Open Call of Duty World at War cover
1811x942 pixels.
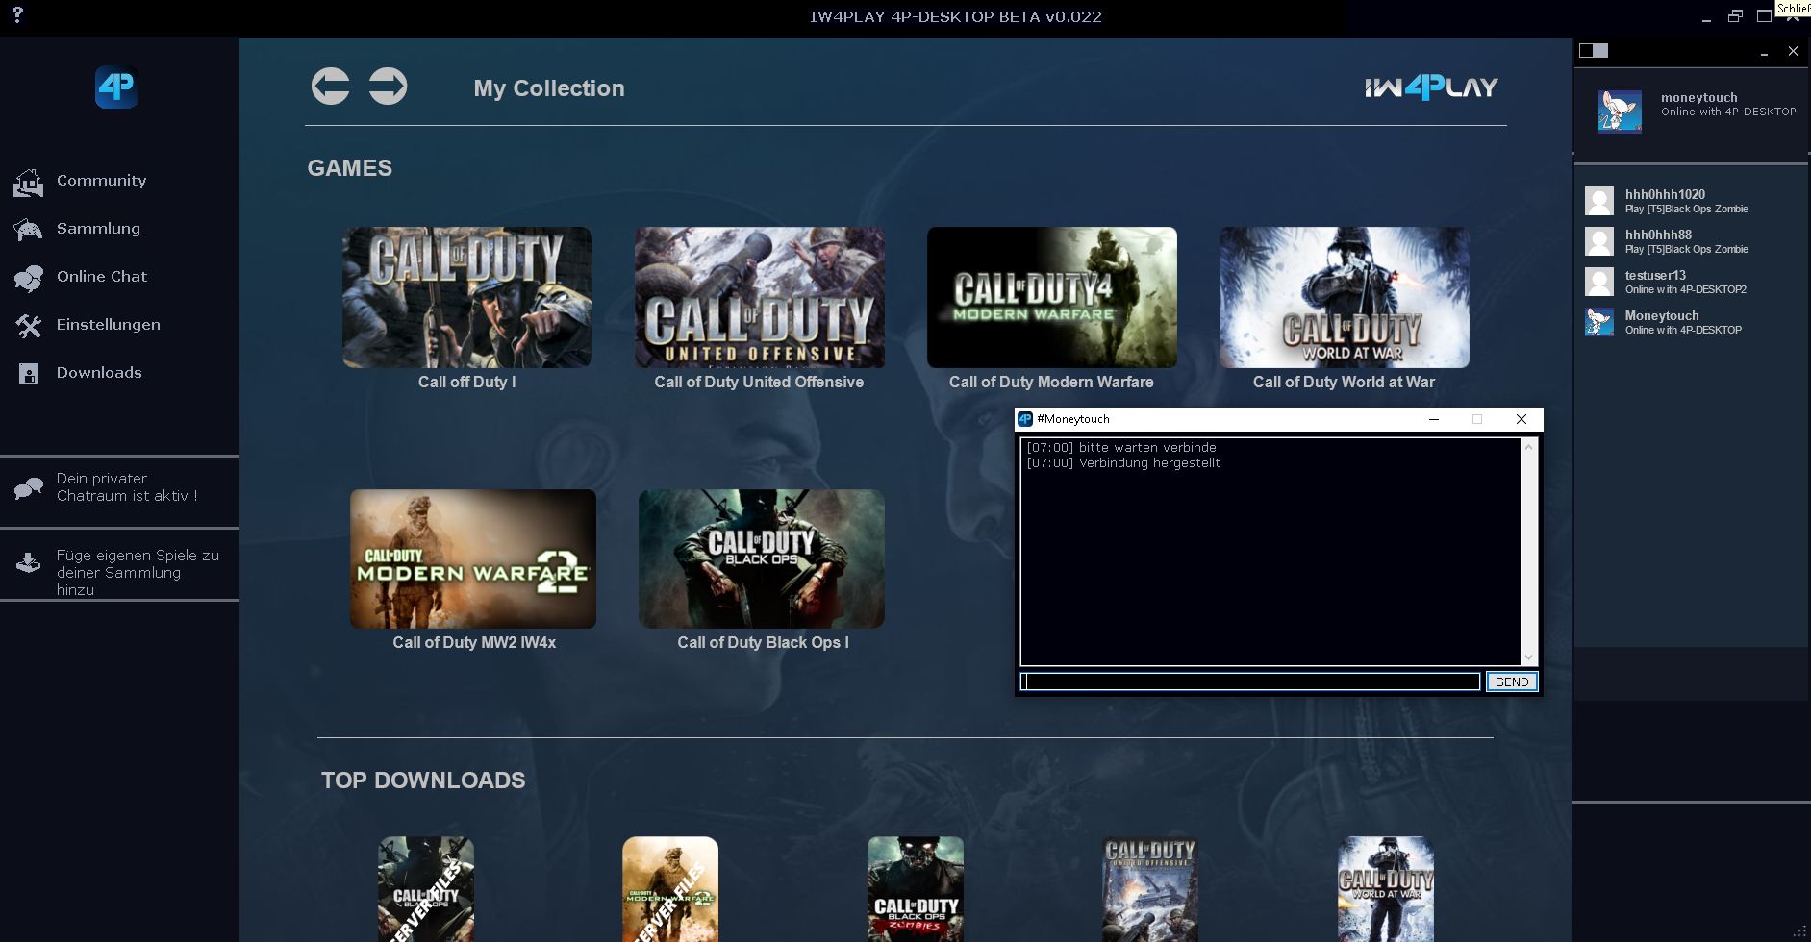click(x=1345, y=297)
